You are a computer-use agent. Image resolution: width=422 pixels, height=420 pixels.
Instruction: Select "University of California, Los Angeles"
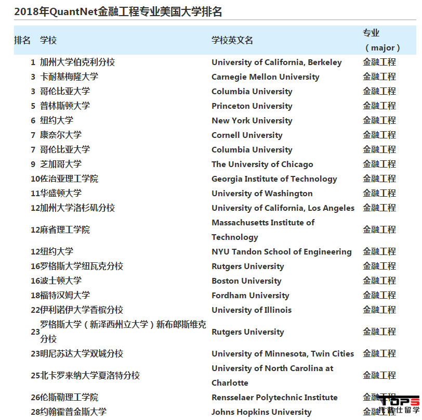pos(283,208)
